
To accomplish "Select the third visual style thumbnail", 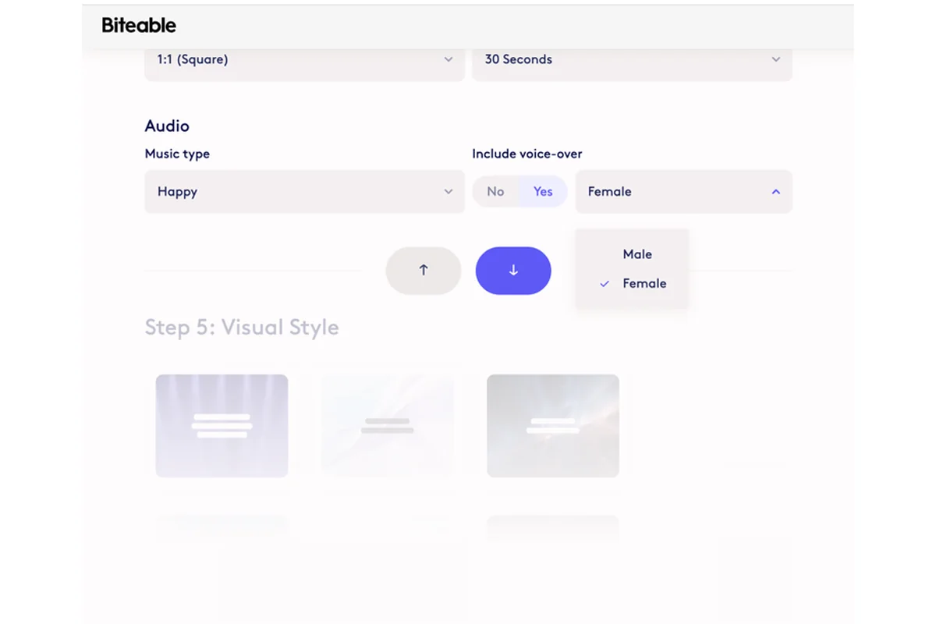I will coord(552,426).
